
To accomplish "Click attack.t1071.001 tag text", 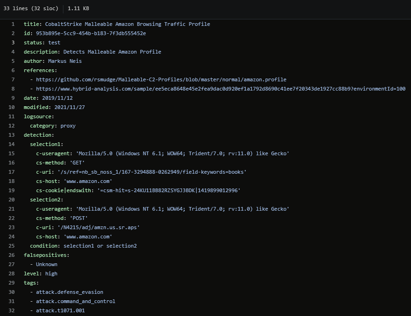I will (60, 310).
